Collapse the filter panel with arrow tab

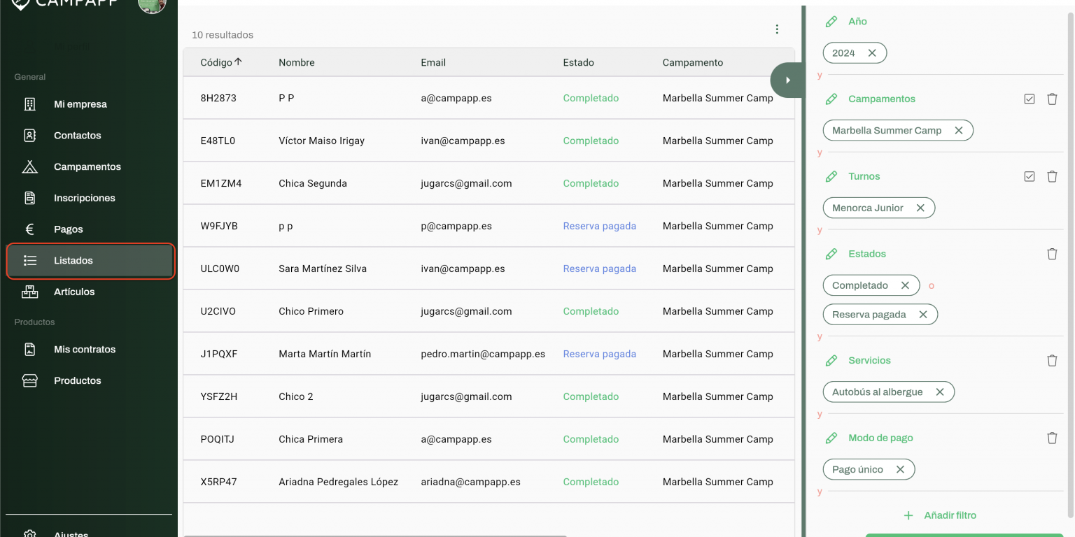click(x=787, y=80)
